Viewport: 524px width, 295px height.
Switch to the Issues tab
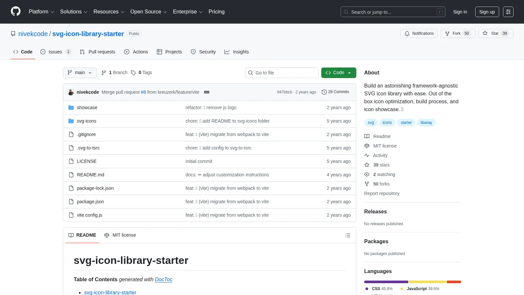(55, 52)
